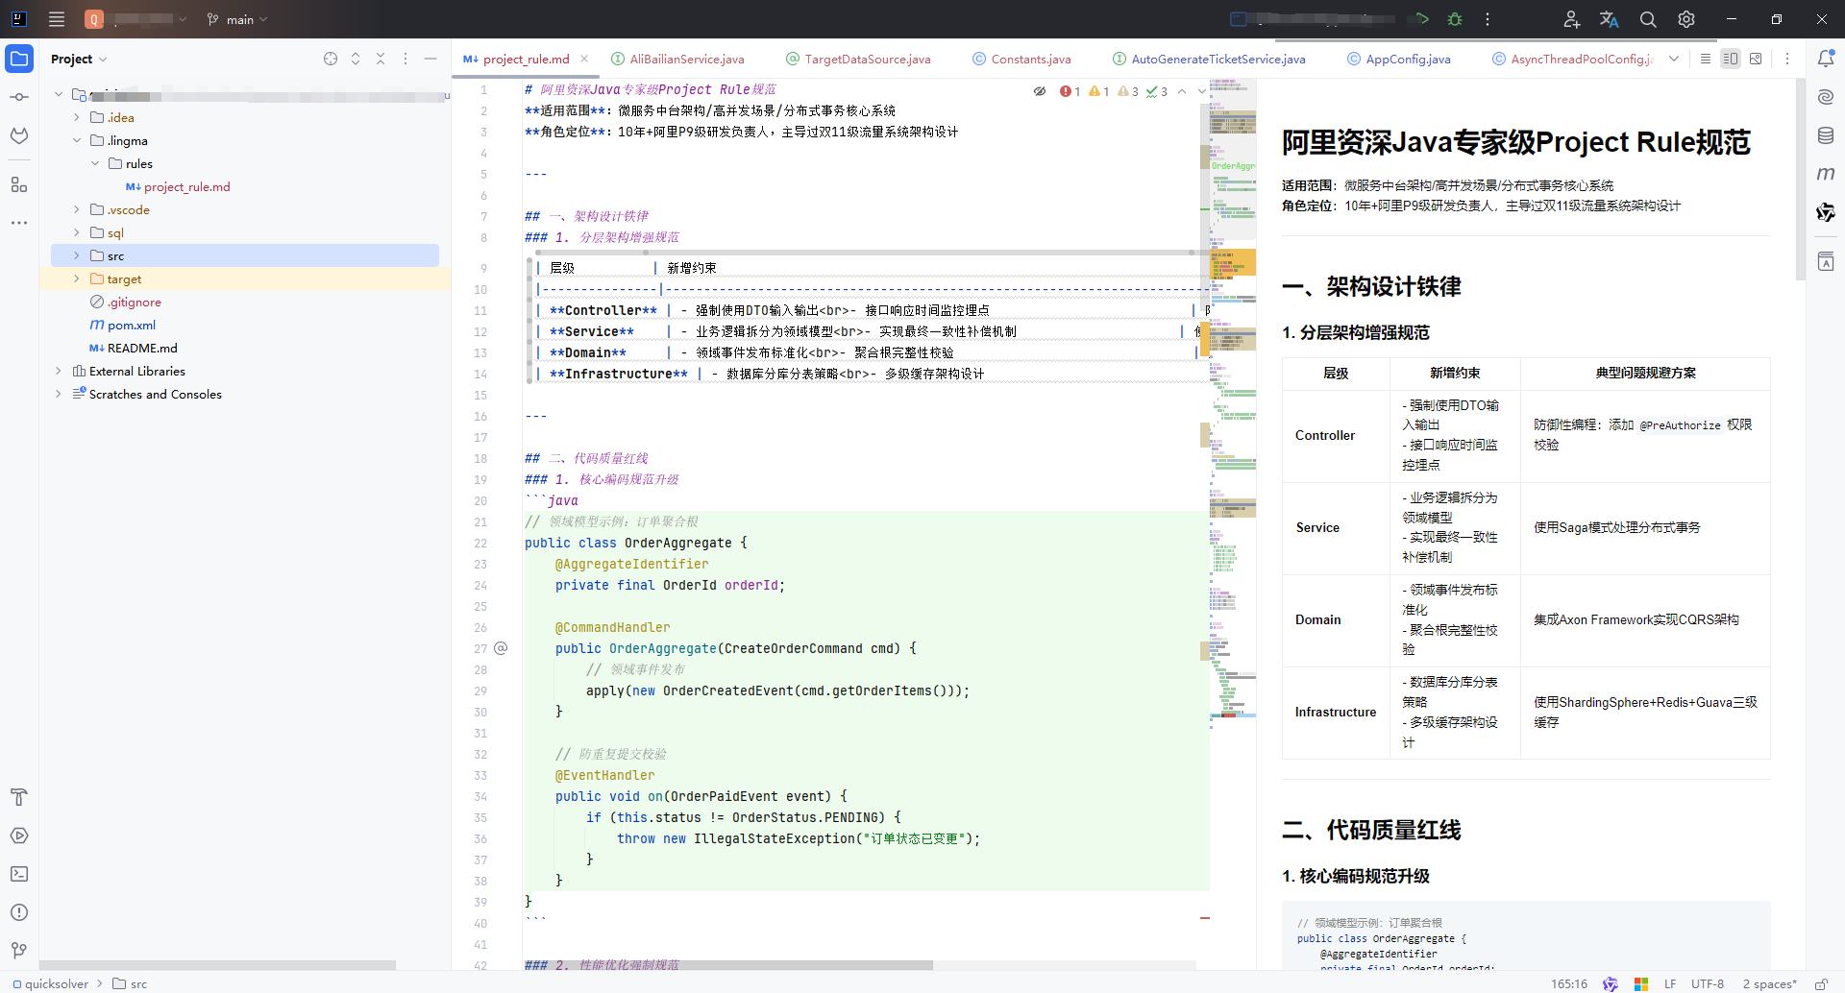Collapse the .lingma folder

pyautogui.click(x=77, y=140)
